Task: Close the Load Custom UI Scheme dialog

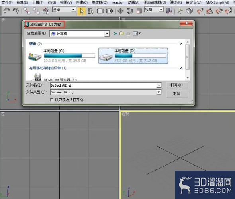Action: pyautogui.click(x=186, y=23)
